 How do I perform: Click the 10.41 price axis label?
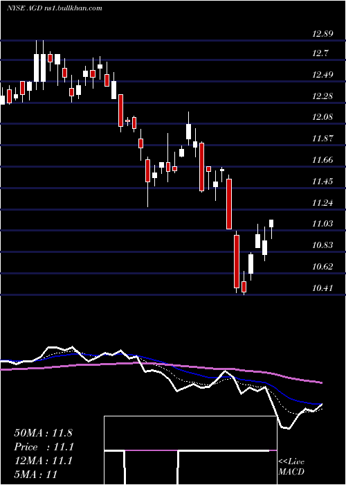(x=323, y=288)
